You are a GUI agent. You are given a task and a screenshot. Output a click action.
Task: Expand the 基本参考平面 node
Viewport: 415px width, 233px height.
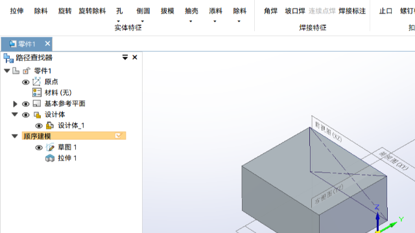15,104
